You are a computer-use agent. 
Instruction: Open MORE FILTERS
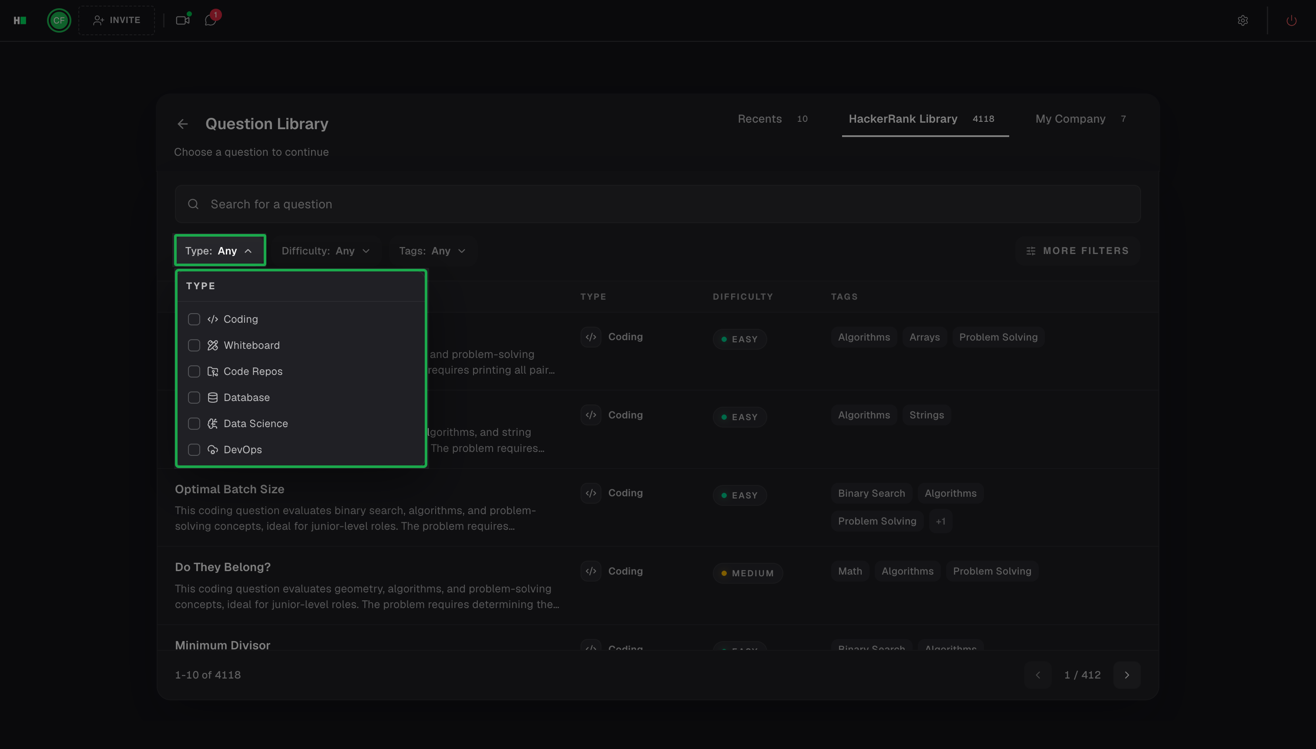coord(1078,251)
